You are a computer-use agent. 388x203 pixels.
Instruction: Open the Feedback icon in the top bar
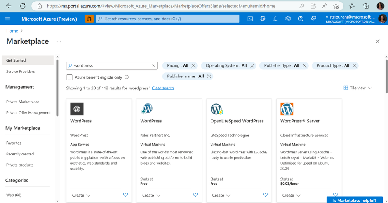[313, 19]
